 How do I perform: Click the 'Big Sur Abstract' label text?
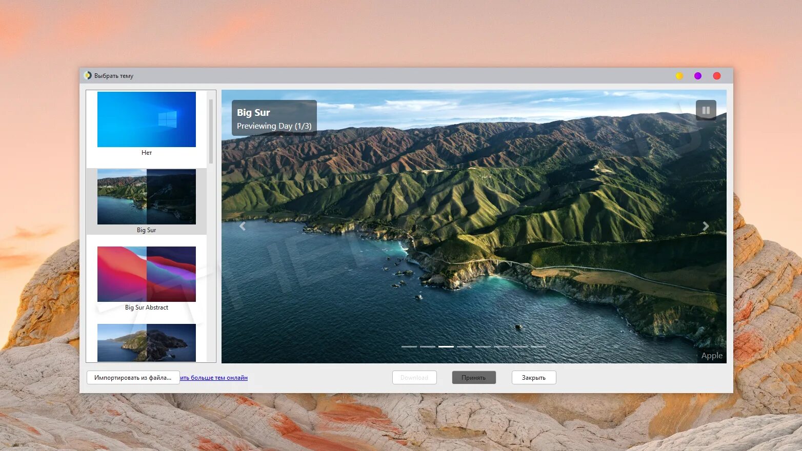point(147,307)
